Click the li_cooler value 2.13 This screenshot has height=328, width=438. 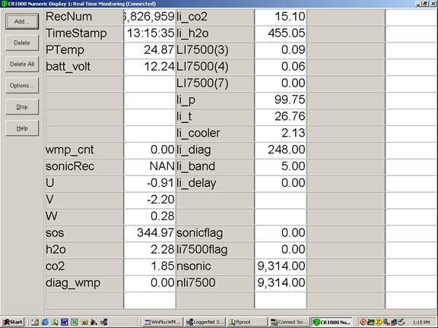pyautogui.click(x=281, y=134)
